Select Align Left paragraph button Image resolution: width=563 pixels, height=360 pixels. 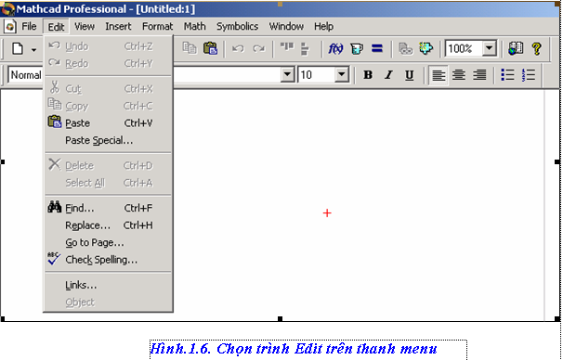(x=439, y=75)
